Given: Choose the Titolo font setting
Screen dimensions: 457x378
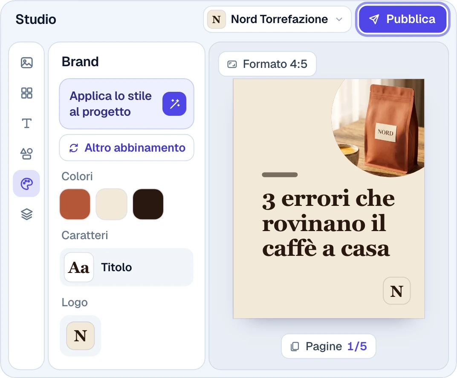Looking at the screenshot, I should coord(127,267).
